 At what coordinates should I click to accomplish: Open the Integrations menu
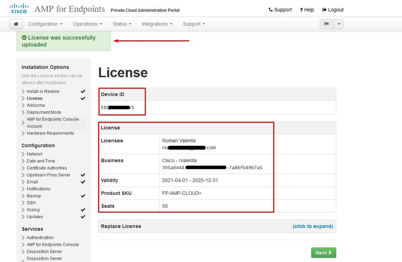coord(157,24)
